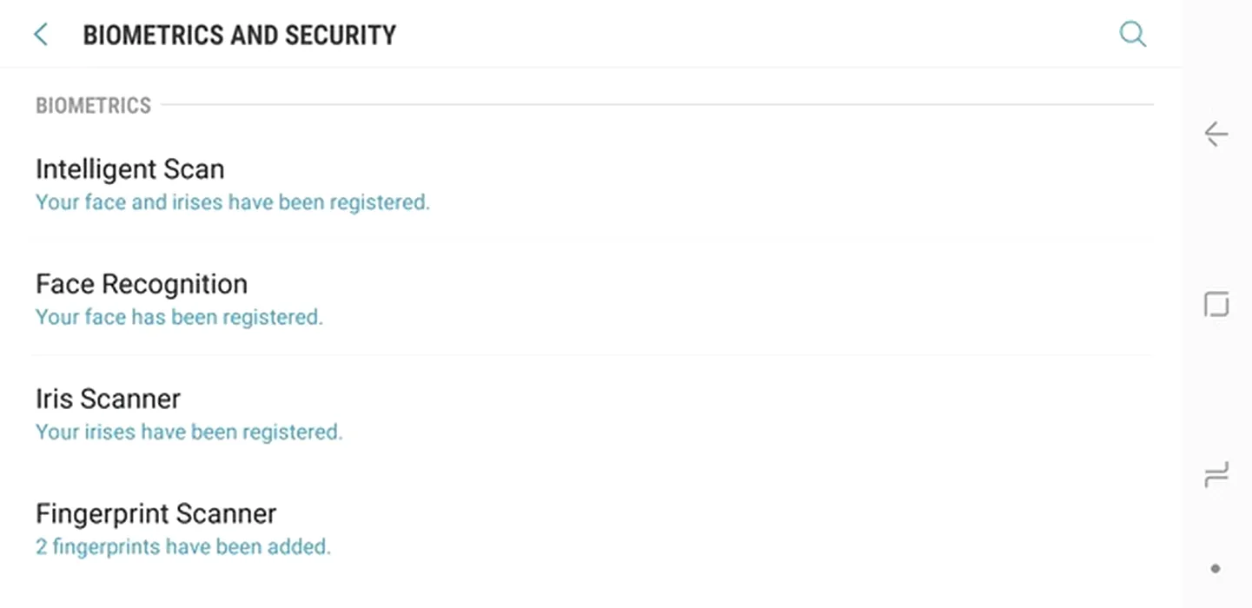Click the BIOMETRICS section header label
The width and height of the screenshot is (1252, 608).
pos(93,106)
